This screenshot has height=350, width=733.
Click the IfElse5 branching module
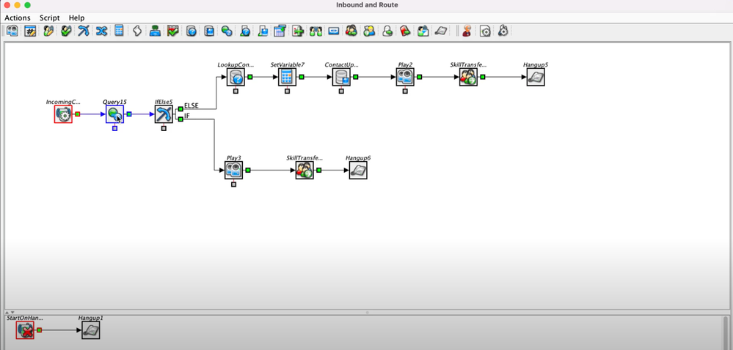click(164, 114)
